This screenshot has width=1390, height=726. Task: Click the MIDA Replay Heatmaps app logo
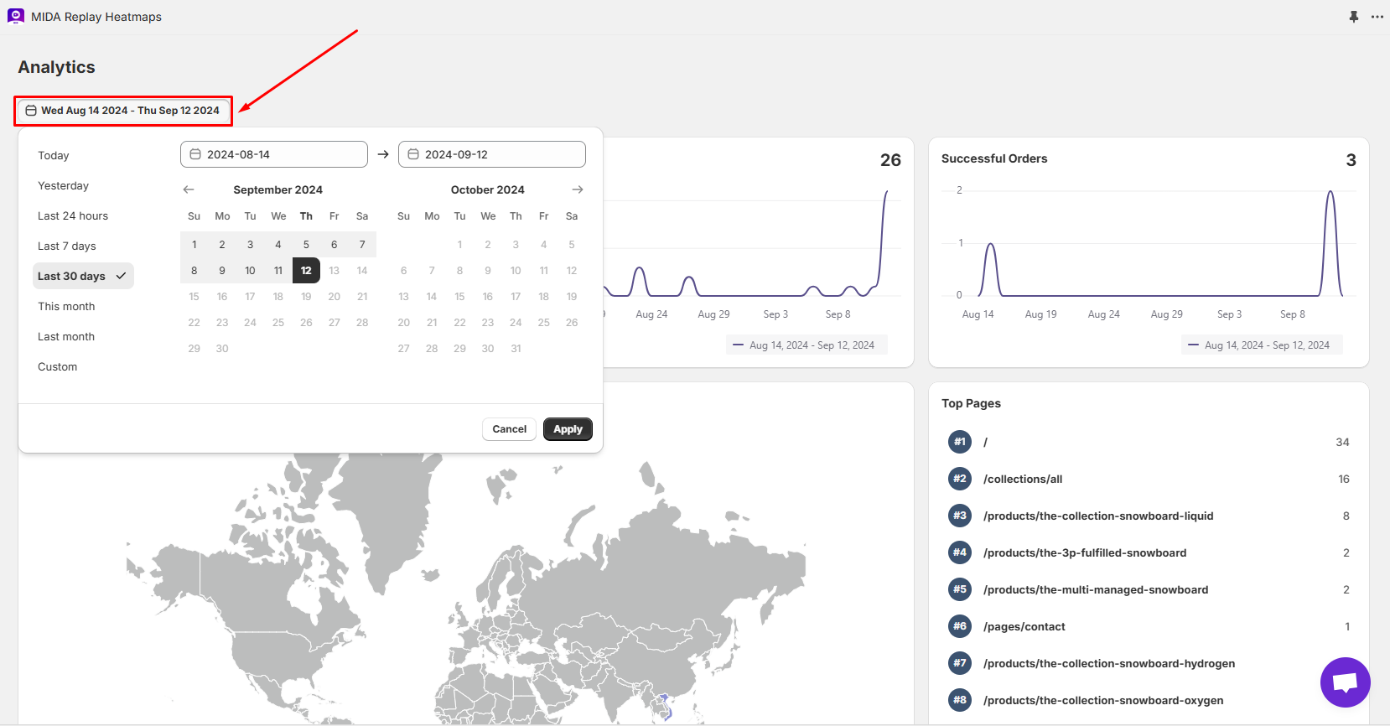16,16
